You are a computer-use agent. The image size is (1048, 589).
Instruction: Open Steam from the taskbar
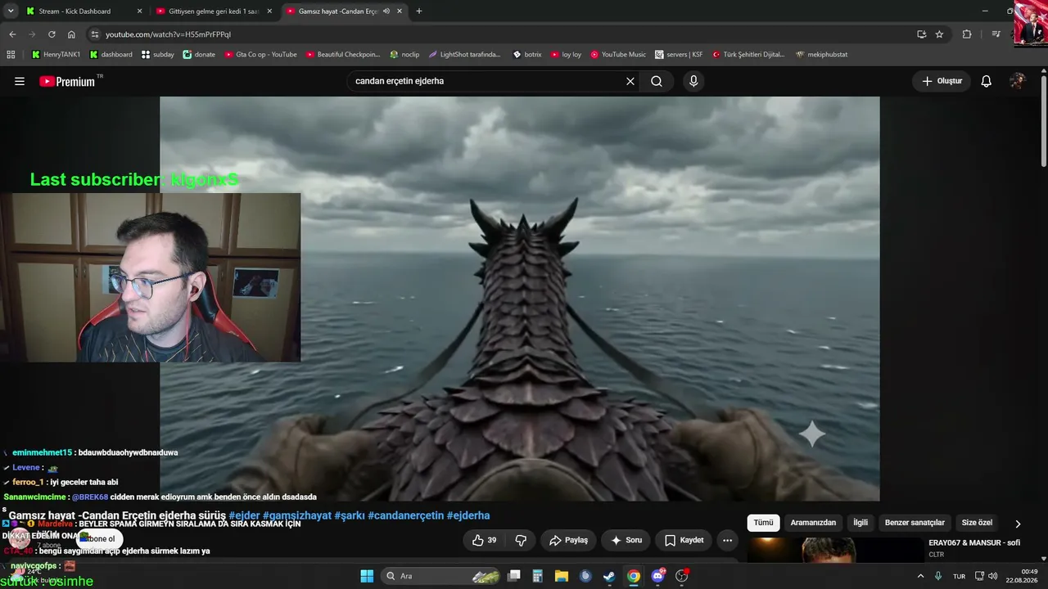pyautogui.click(x=610, y=576)
